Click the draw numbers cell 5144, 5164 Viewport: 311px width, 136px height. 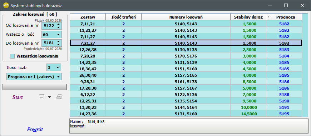(186, 107)
